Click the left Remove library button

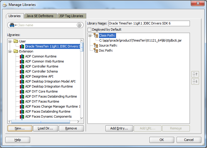click(71, 128)
